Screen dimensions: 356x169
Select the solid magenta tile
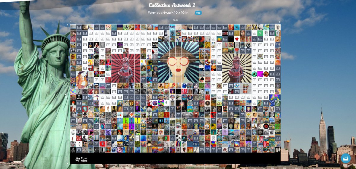[x=260, y=74]
